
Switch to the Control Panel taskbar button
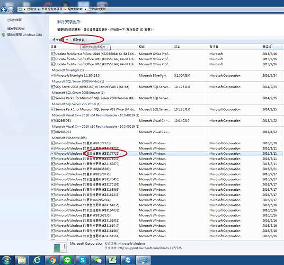click(x=143, y=260)
